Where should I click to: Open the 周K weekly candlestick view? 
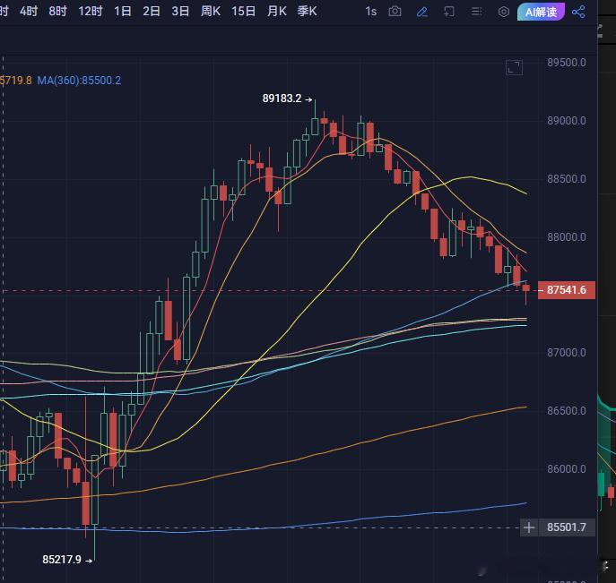pos(211,11)
